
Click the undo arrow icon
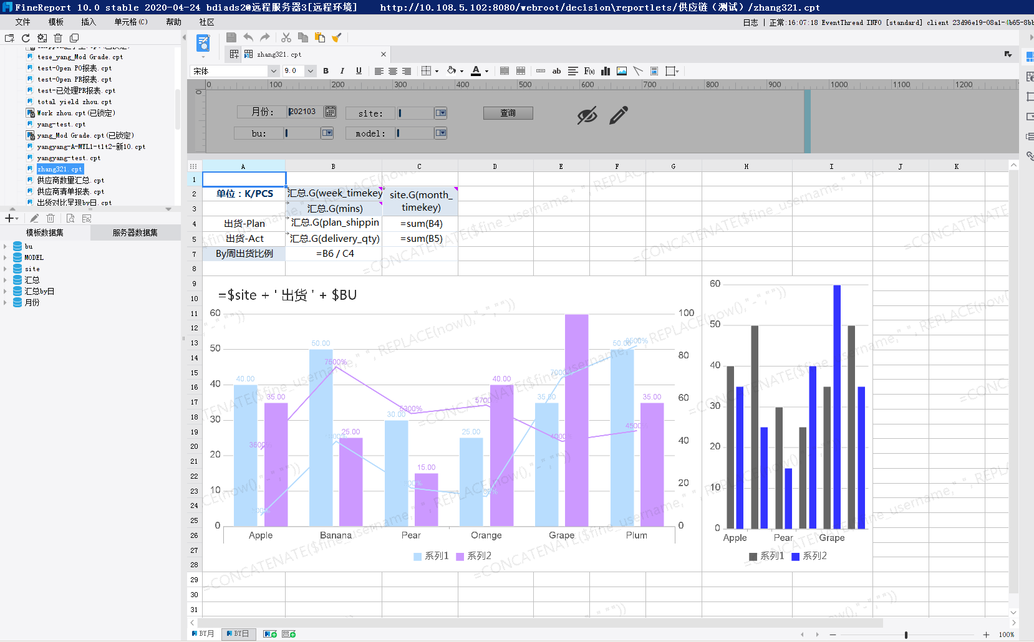(x=248, y=37)
